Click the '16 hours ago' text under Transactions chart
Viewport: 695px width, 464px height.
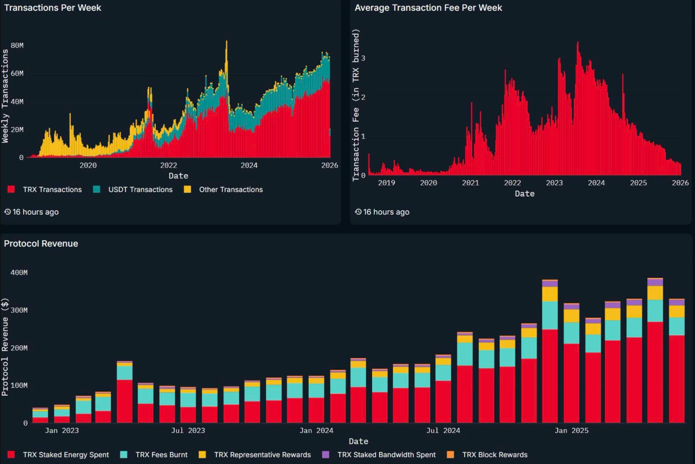(x=36, y=212)
